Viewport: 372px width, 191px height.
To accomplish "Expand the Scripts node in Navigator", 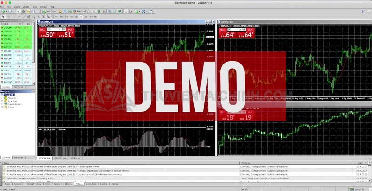I will (x=3, y=107).
